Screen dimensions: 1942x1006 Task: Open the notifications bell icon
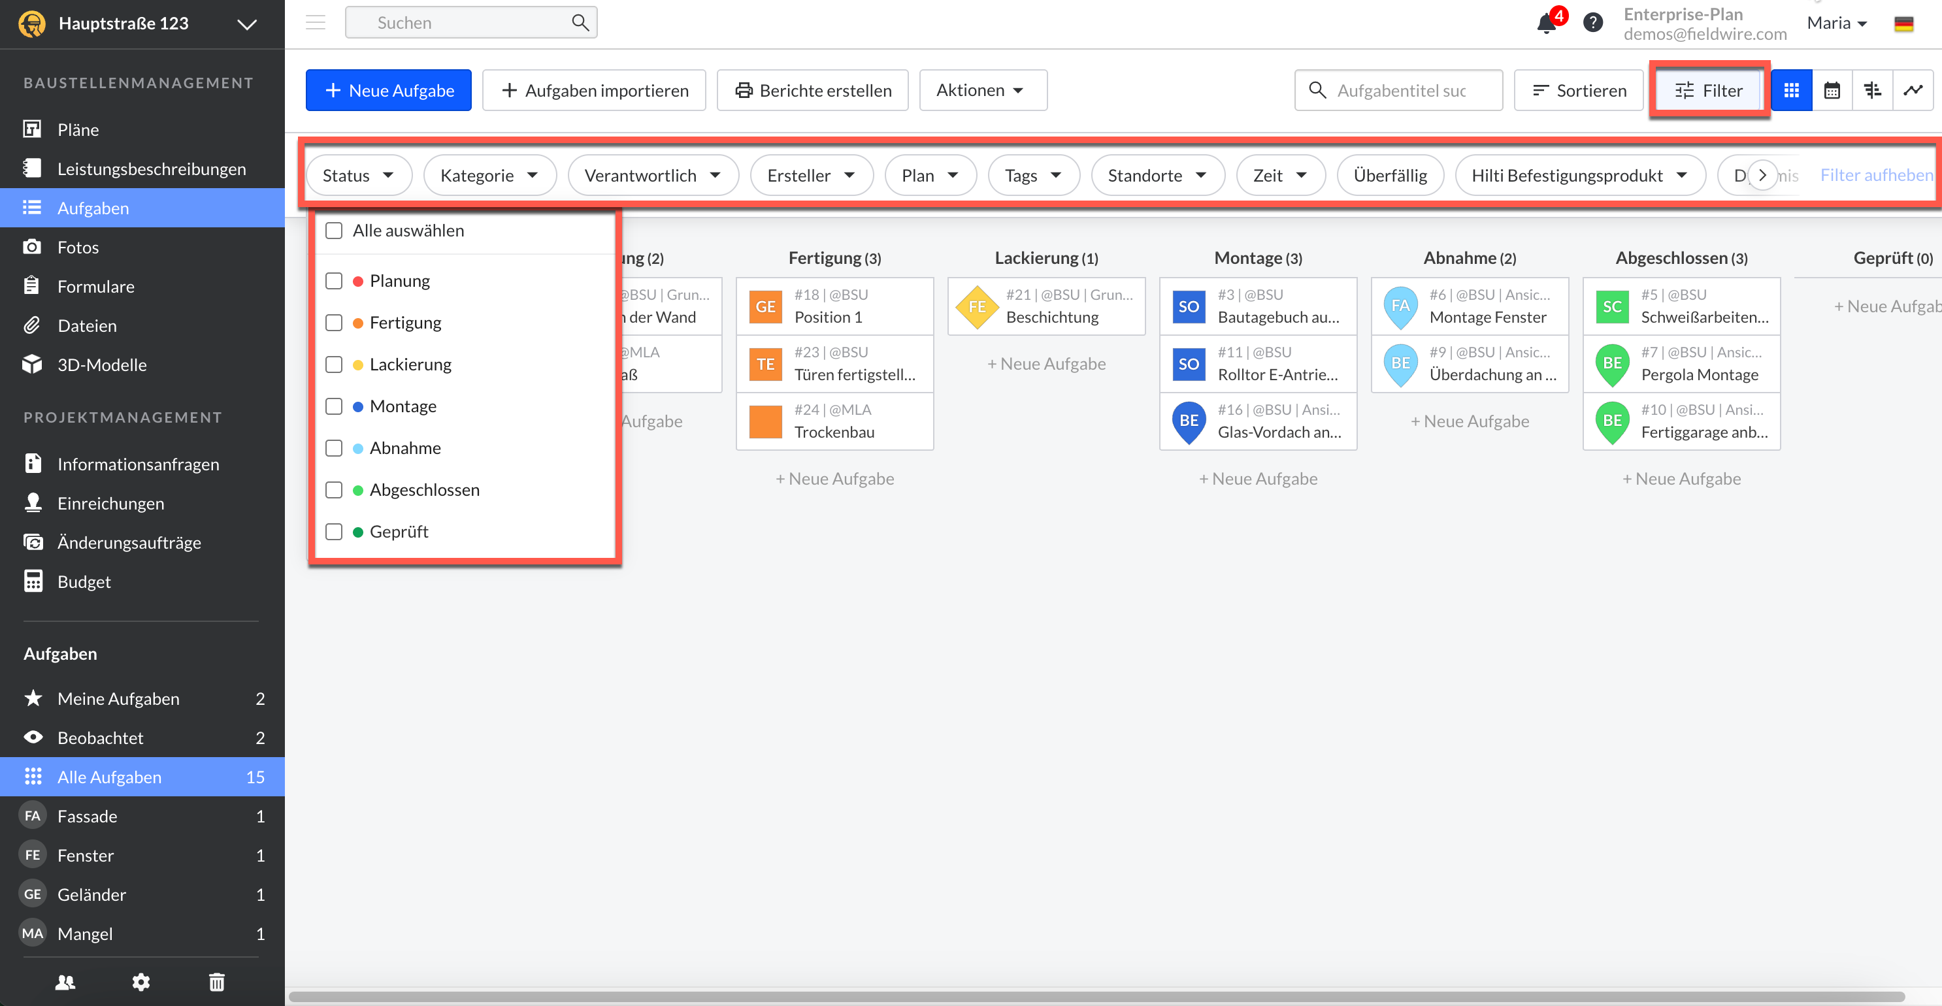pos(1545,23)
